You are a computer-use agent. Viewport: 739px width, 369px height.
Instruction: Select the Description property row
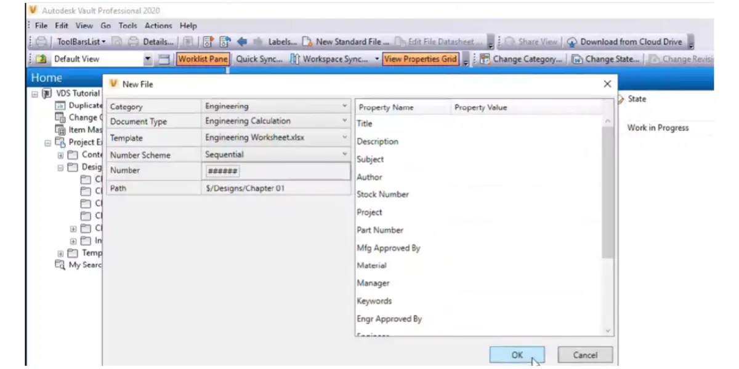click(x=479, y=141)
